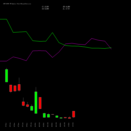
Task: Click the high value "H: 6.00"
Action: coord(66,7)
